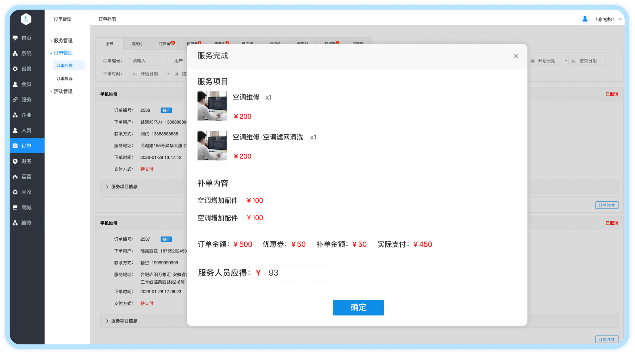Screen dimensions: 635x354
Task: Click the user avatar icon
Action: pyautogui.click(x=585, y=19)
